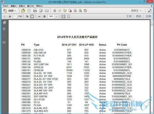The width and height of the screenshot is (154, 114).
Task: Click the vertical scrollbar down arrow
Action: tap(152, 112)
